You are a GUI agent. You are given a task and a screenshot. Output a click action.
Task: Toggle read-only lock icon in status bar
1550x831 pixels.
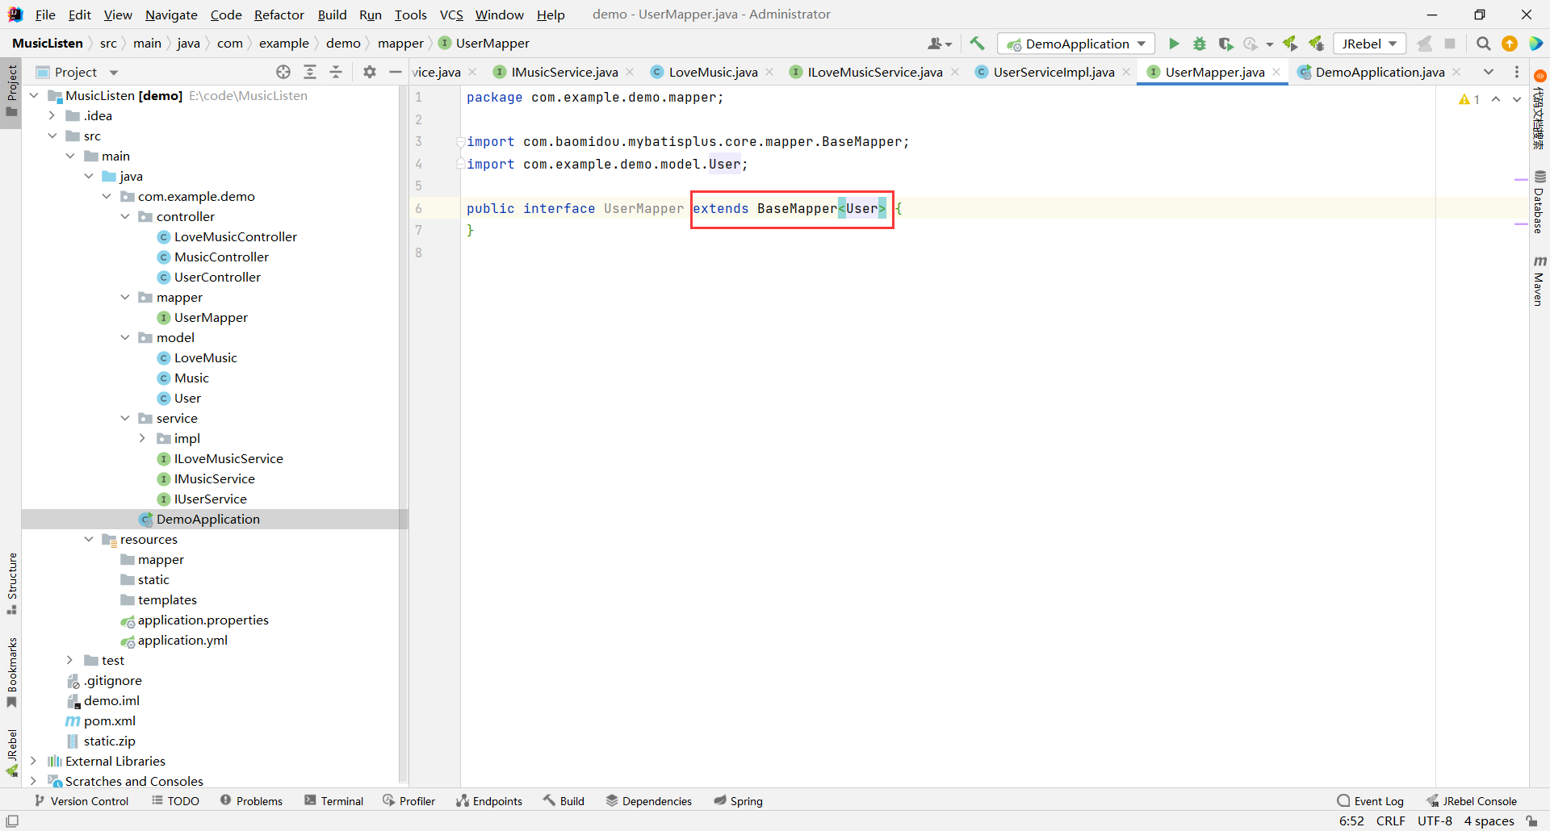(1531, 821)
